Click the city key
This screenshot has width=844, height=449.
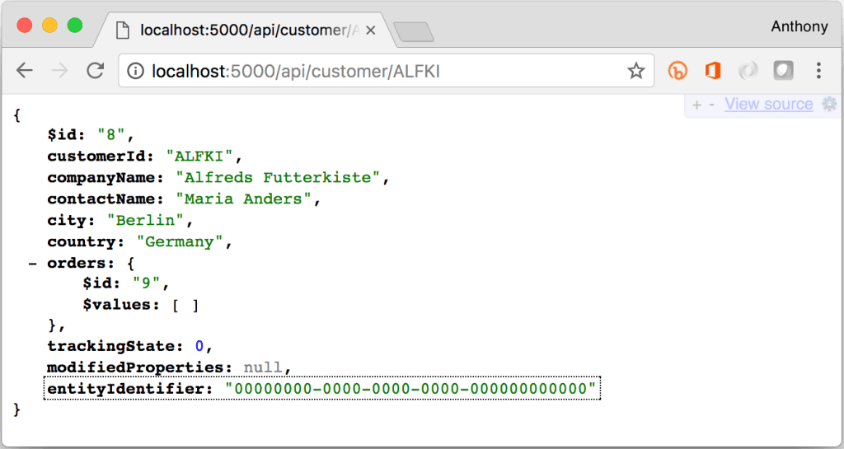click(66, 221)
